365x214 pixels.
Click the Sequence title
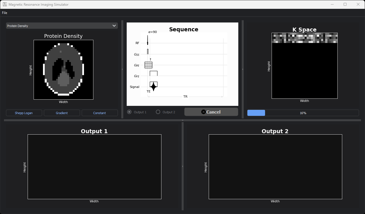(184, 29)
